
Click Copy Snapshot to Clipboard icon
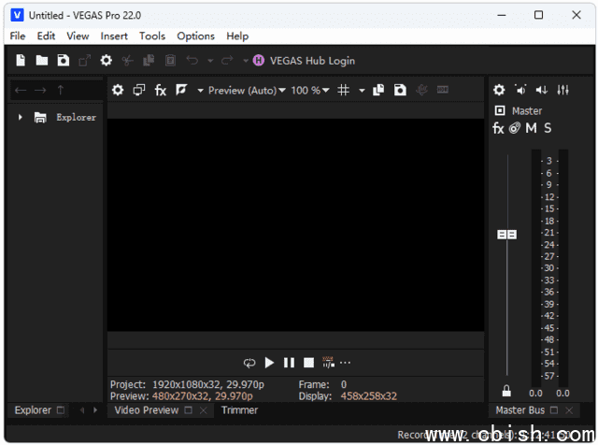tap(378, 91)
